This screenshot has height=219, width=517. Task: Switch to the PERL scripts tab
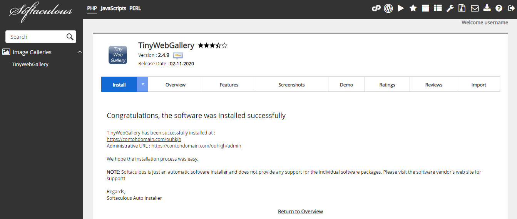(135, 8)
